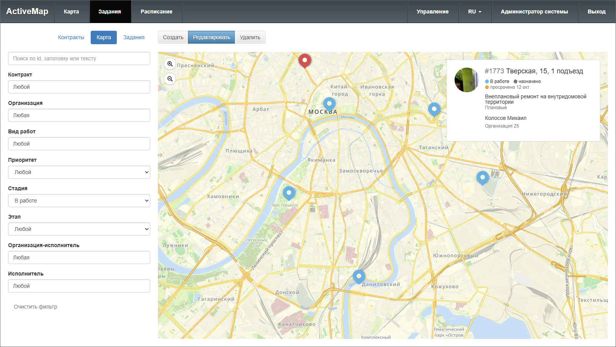Click task #1773 photo thumbnail
The width and height of the screenshot is (616, 347).
[x=467, y=80]
